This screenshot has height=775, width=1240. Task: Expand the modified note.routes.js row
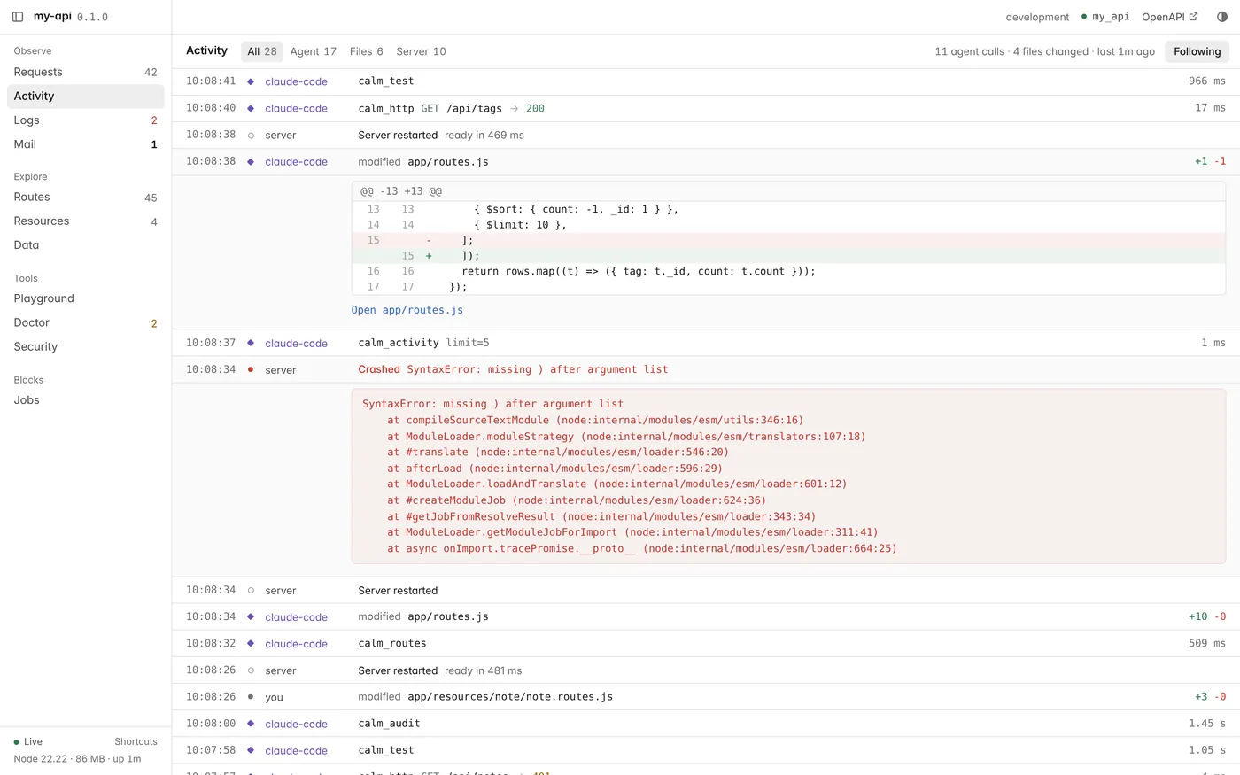(706, 696)
